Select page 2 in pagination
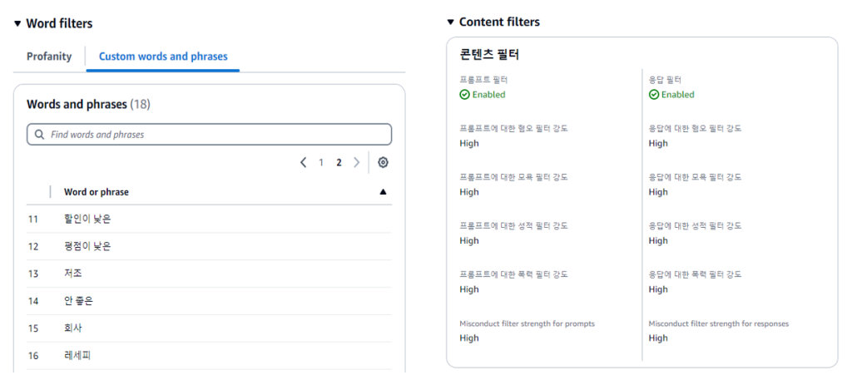Screen dimensions: 852x380 339,163
